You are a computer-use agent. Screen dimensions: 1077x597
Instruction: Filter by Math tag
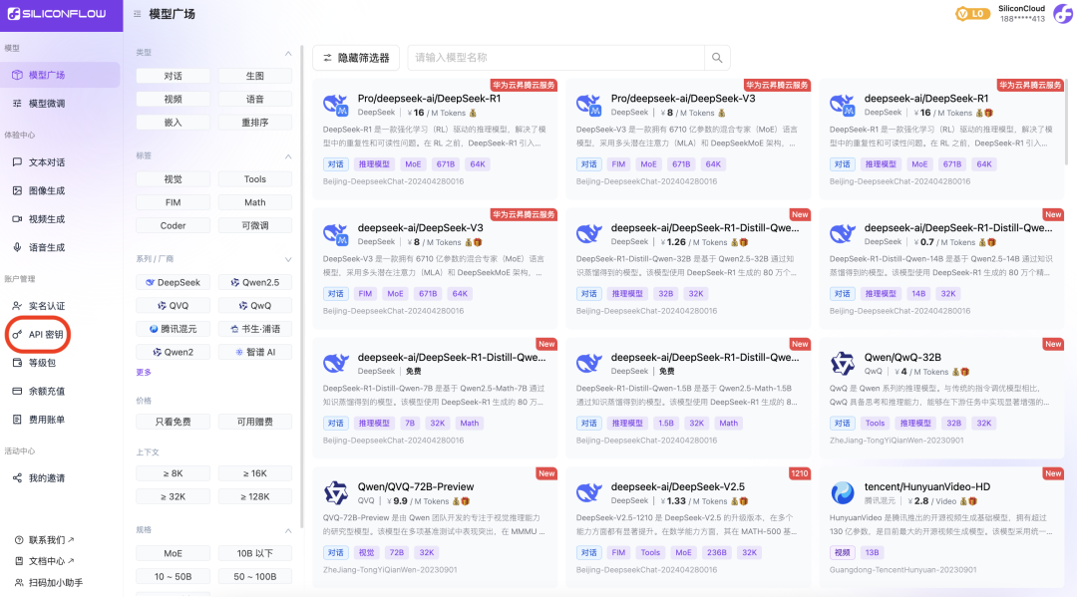coord(255,202)
